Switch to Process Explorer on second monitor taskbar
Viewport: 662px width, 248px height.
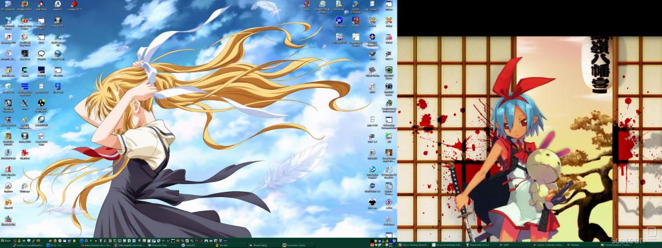tap(617, 245)
